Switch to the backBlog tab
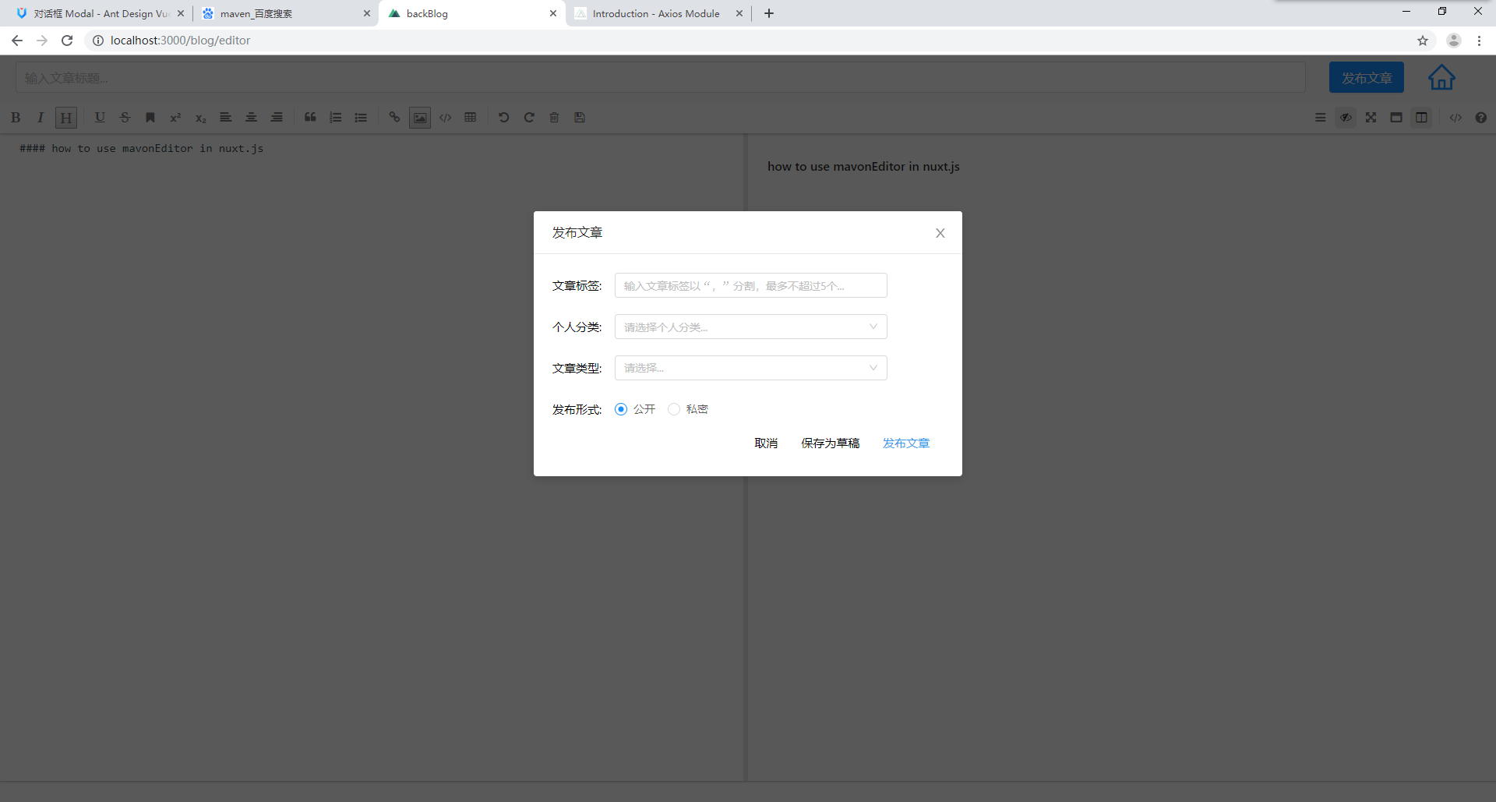Image resolution: width=1496 pixels, height=802 pixels. tap(472, 13)
